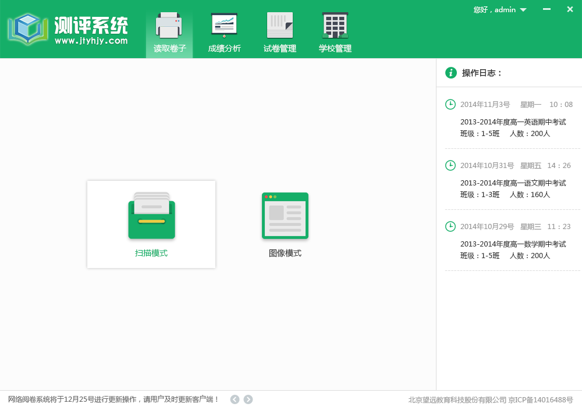The height and width of the screenshot is (407, 582).
Task: Click the 操作日志 header text
Action: (481, 73)
